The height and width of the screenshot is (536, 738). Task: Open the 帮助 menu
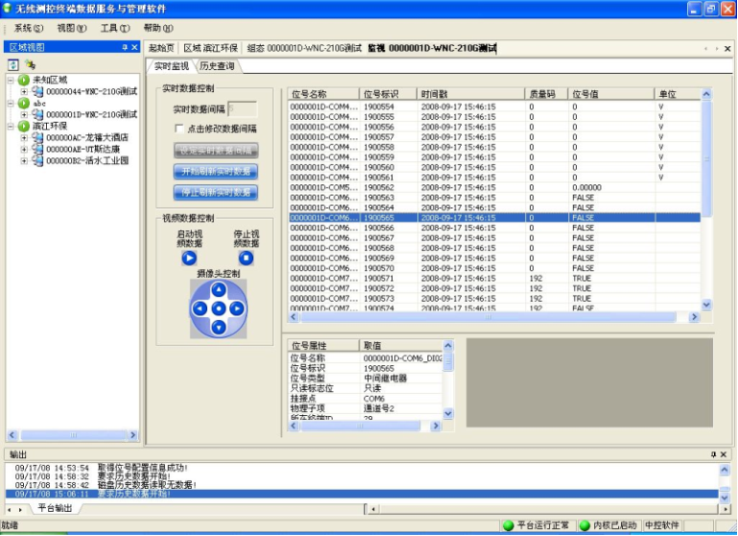158,28
